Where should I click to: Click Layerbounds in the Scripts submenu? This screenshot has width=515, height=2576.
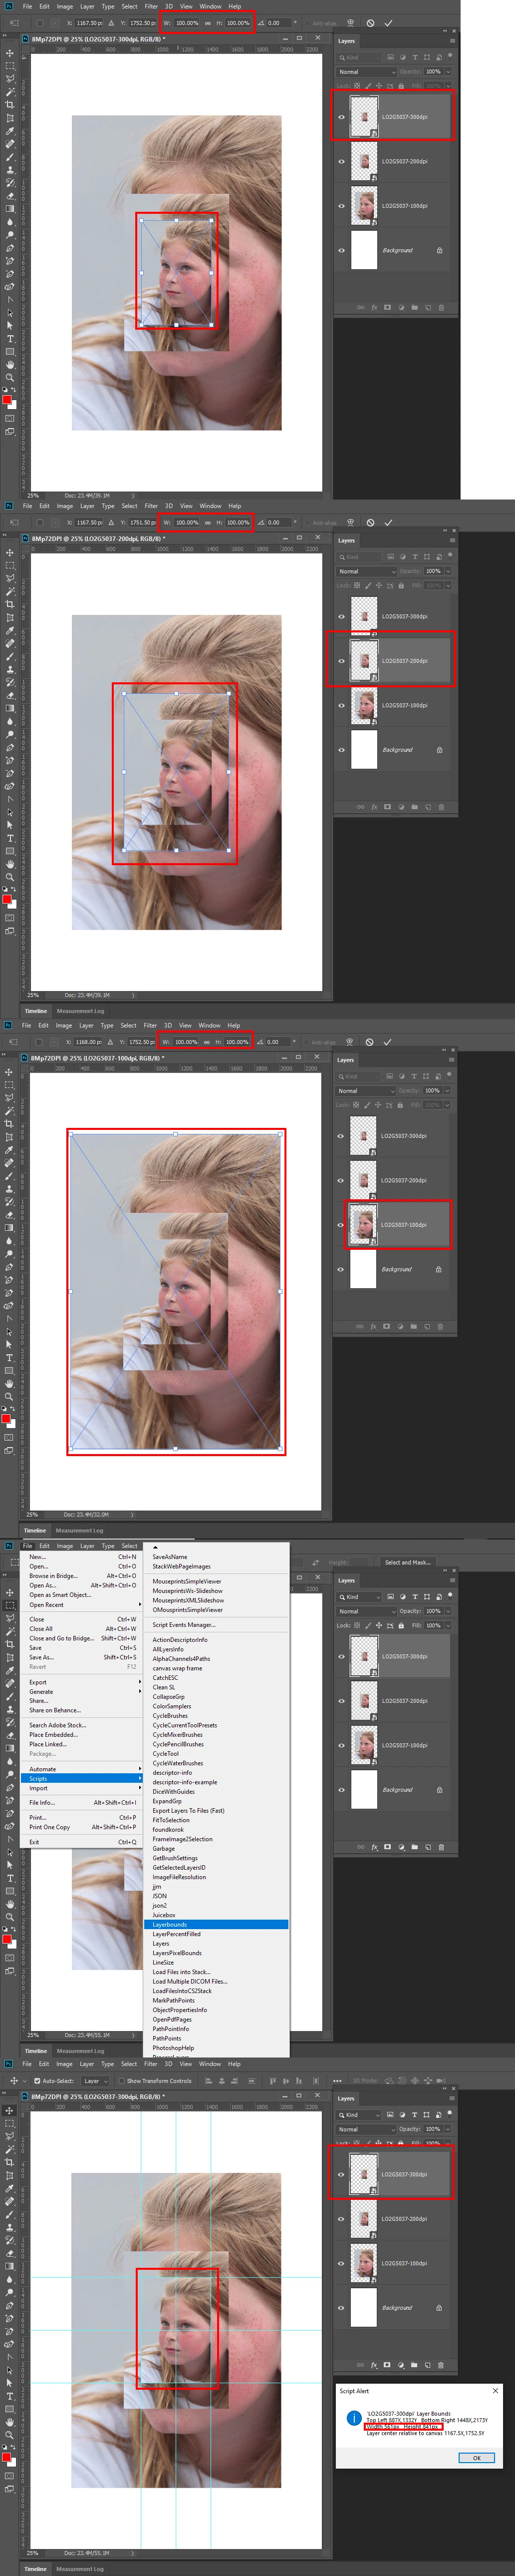(x=216, y=1924)
